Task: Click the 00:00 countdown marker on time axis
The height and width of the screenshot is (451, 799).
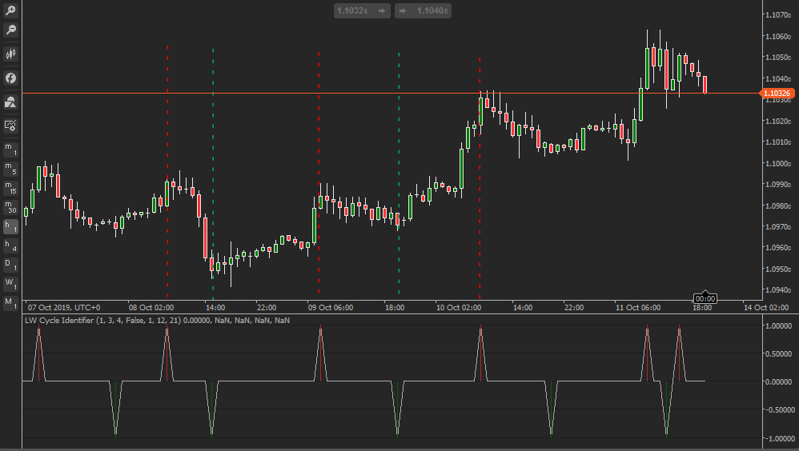Action: point(705,298)
